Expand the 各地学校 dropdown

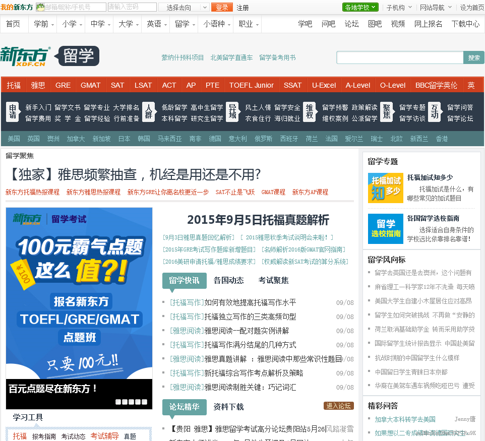click(360, 7)
